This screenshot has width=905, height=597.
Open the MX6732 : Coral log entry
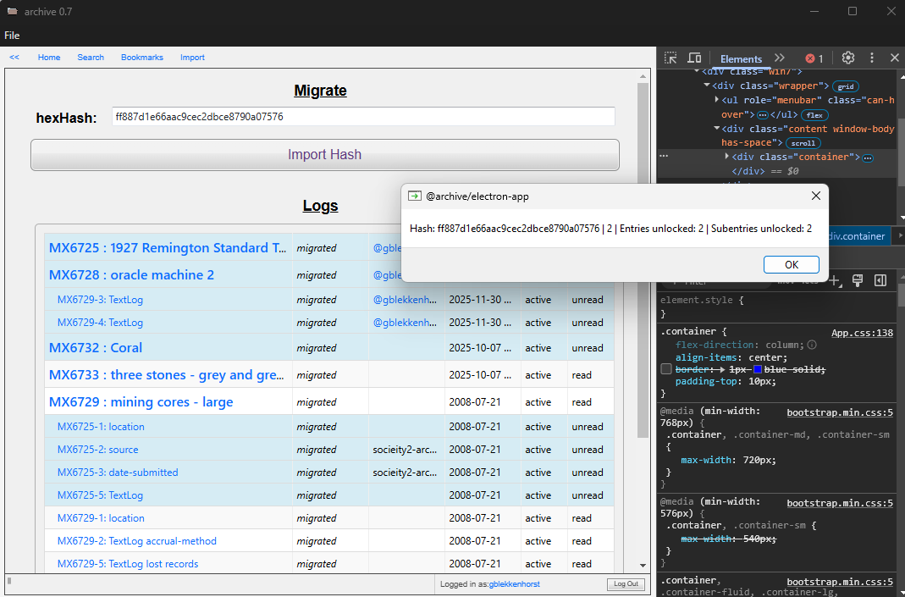point(96,347)
